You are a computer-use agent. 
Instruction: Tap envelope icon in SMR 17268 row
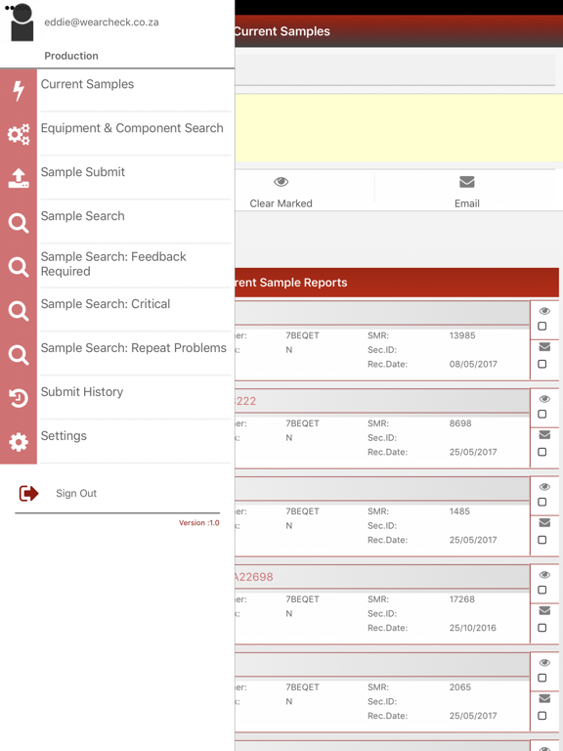(544, 610)
